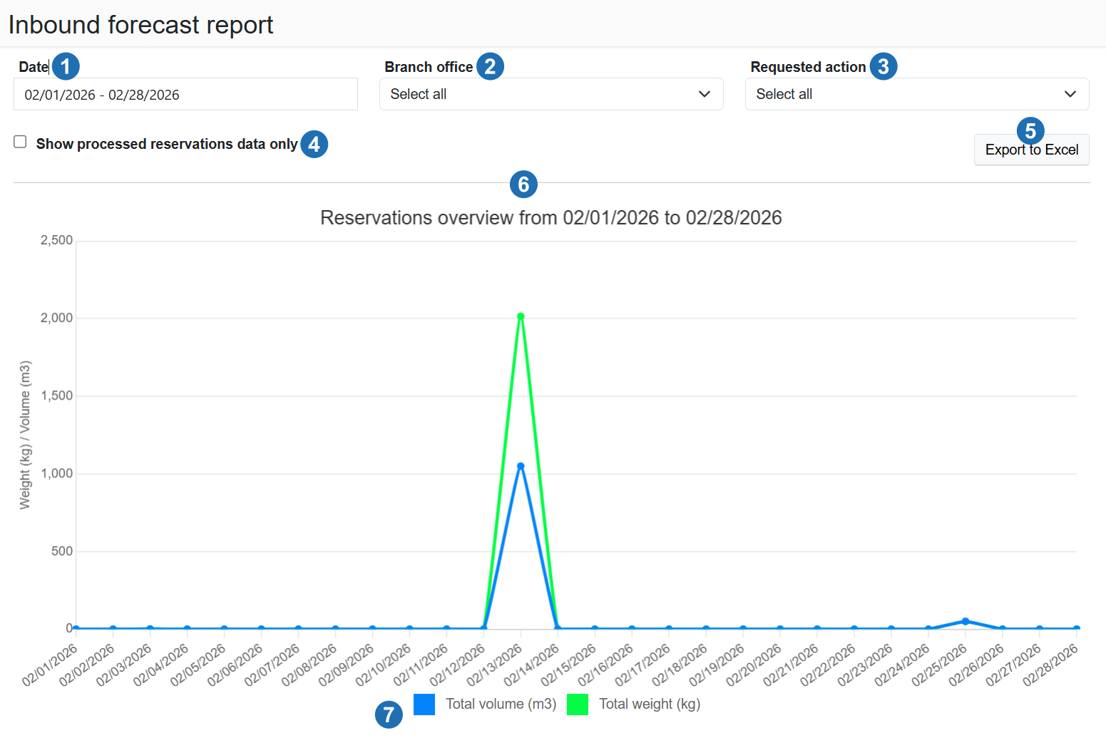The height and width of the screenshot is (738, 1106).
Task: Open the Branch office dropdown
Action: (x=551, y=94)
